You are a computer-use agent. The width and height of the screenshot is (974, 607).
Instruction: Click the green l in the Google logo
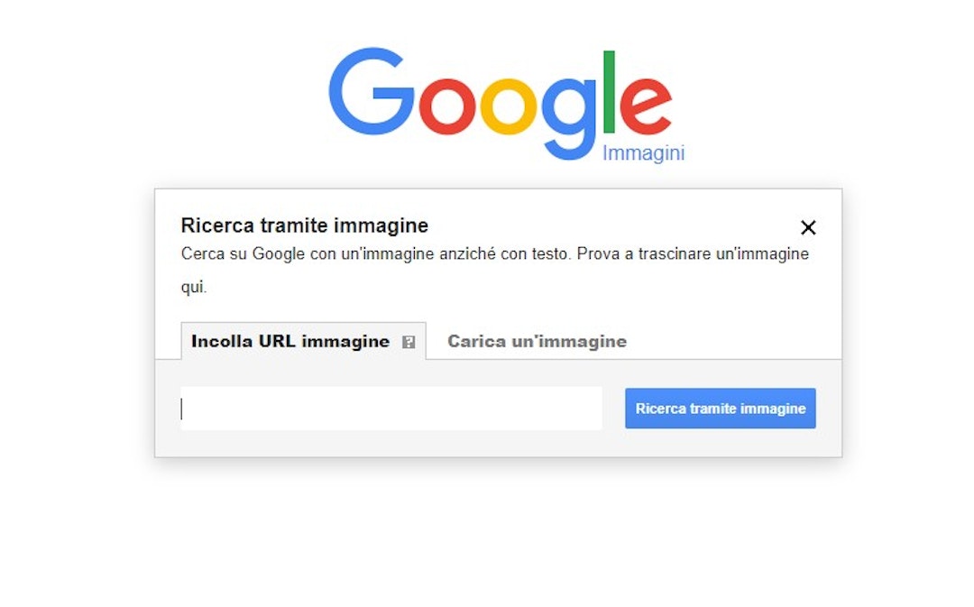609,91
